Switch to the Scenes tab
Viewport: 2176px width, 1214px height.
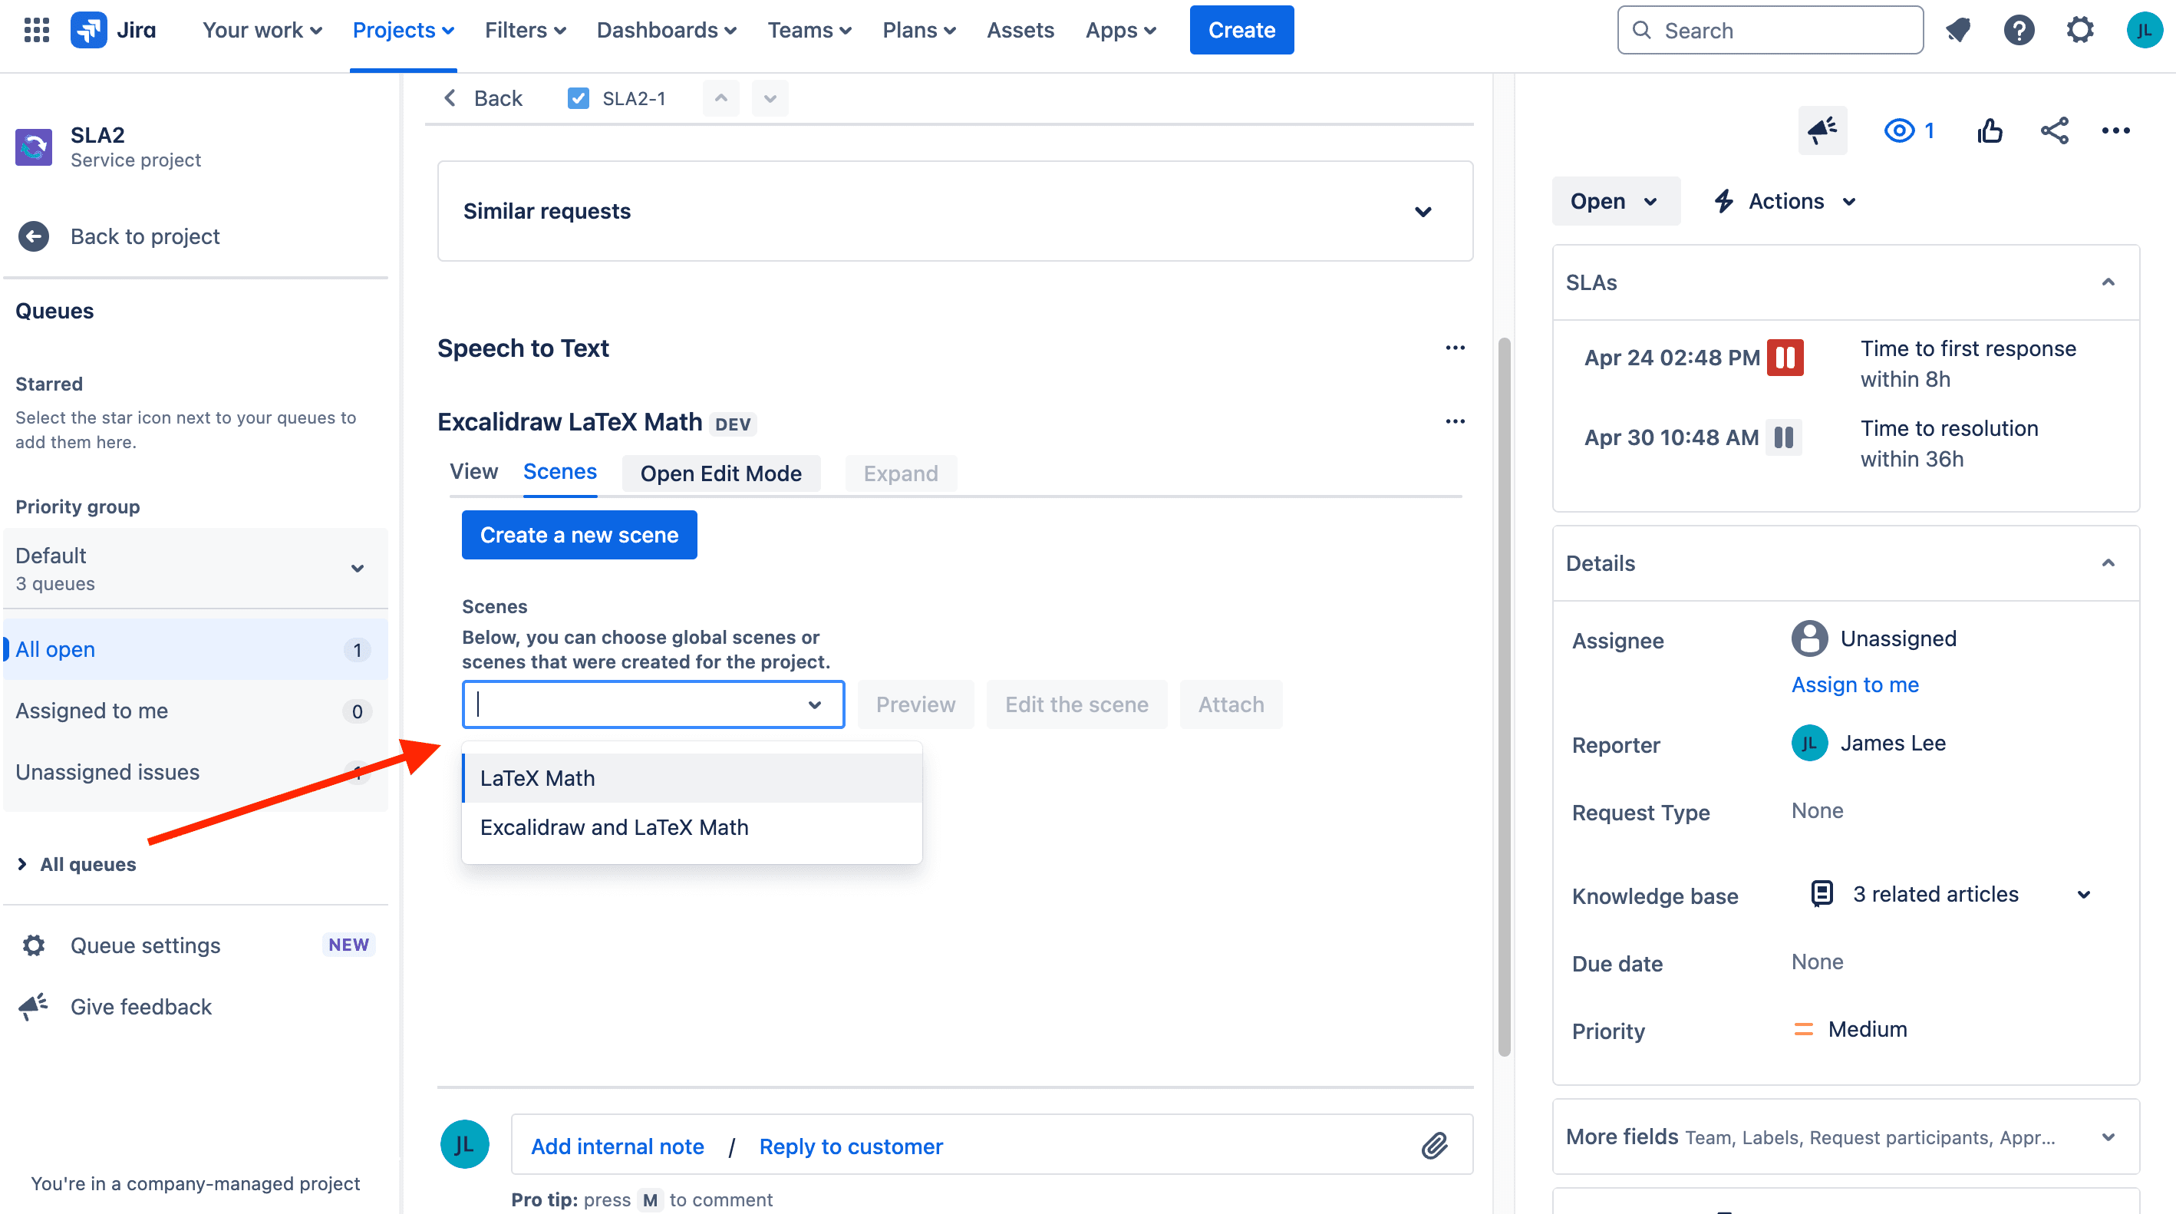coord(559,471)
